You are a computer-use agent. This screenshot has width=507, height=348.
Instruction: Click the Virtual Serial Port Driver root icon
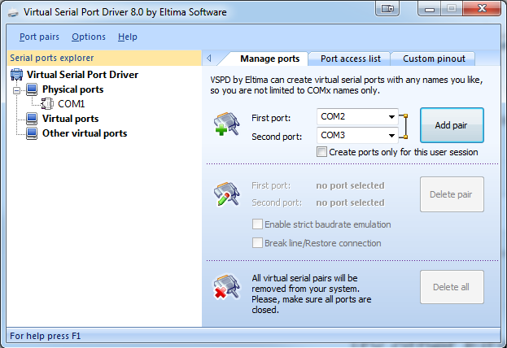pos(16,75)
